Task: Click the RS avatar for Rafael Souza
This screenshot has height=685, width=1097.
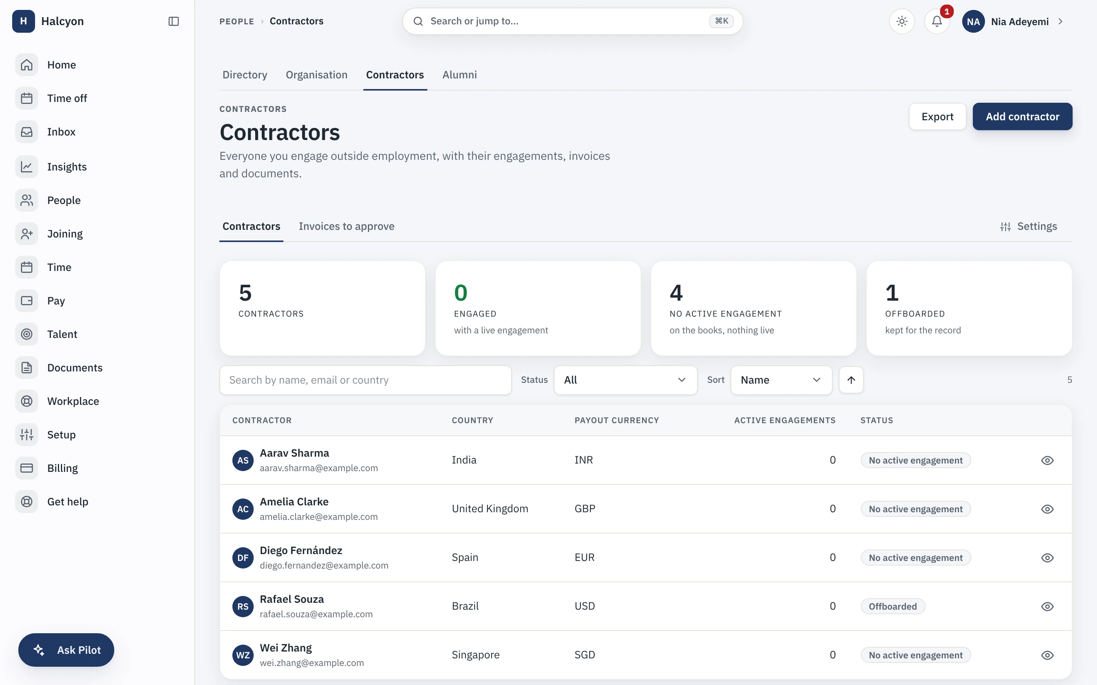Action: coord(243,606)
